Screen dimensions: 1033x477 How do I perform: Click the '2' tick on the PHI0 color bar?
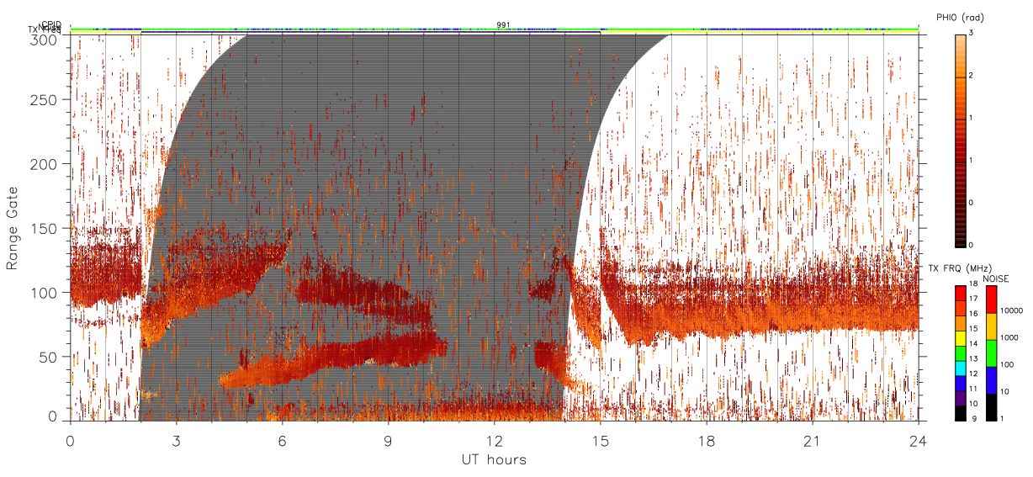point(972,76)
